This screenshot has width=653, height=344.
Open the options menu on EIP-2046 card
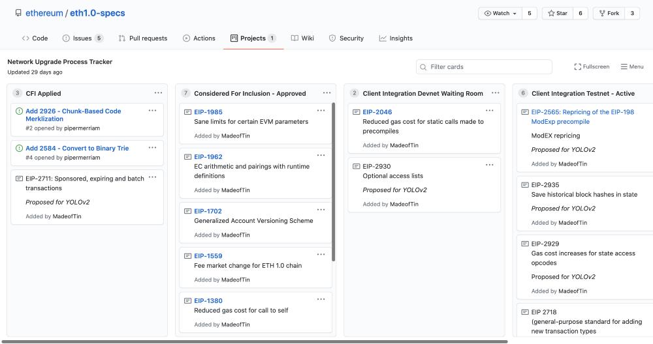(x=489, y=111)
